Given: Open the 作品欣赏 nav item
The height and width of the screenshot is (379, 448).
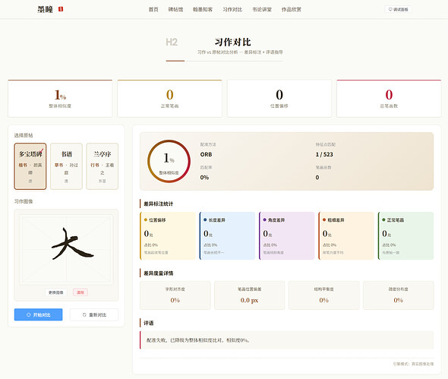Looking at the screenshot, I should coord(292,9).
